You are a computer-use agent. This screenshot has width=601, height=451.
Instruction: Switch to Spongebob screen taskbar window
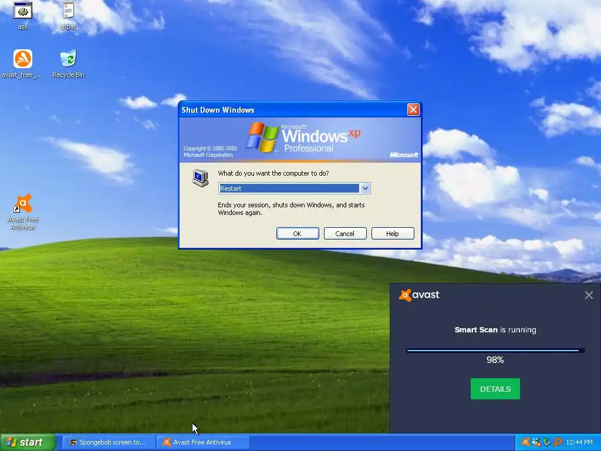pos(109,442)
